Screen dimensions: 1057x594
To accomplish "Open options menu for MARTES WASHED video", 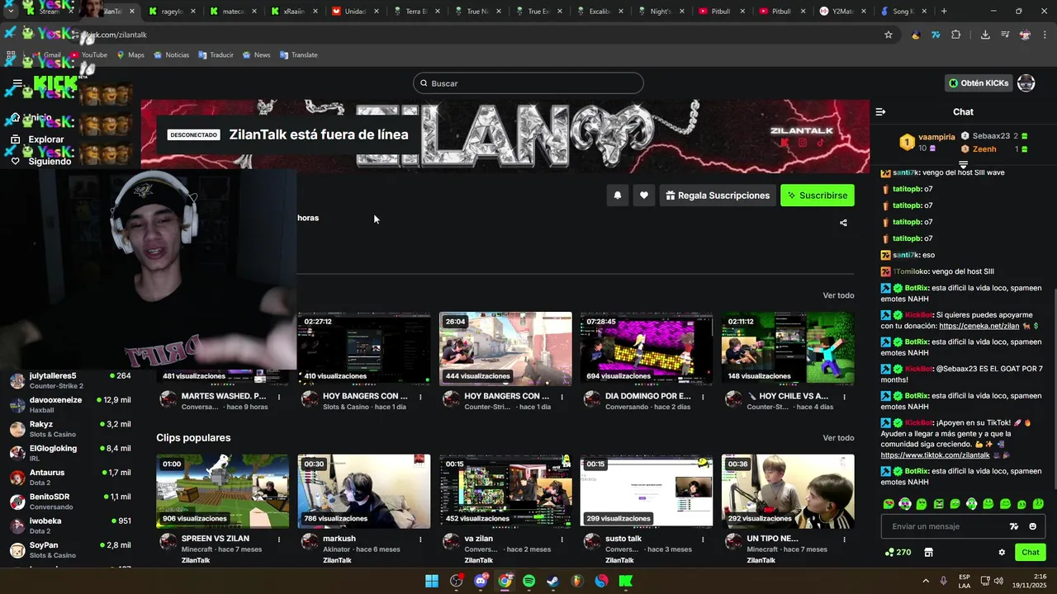I will click(279, 397).
